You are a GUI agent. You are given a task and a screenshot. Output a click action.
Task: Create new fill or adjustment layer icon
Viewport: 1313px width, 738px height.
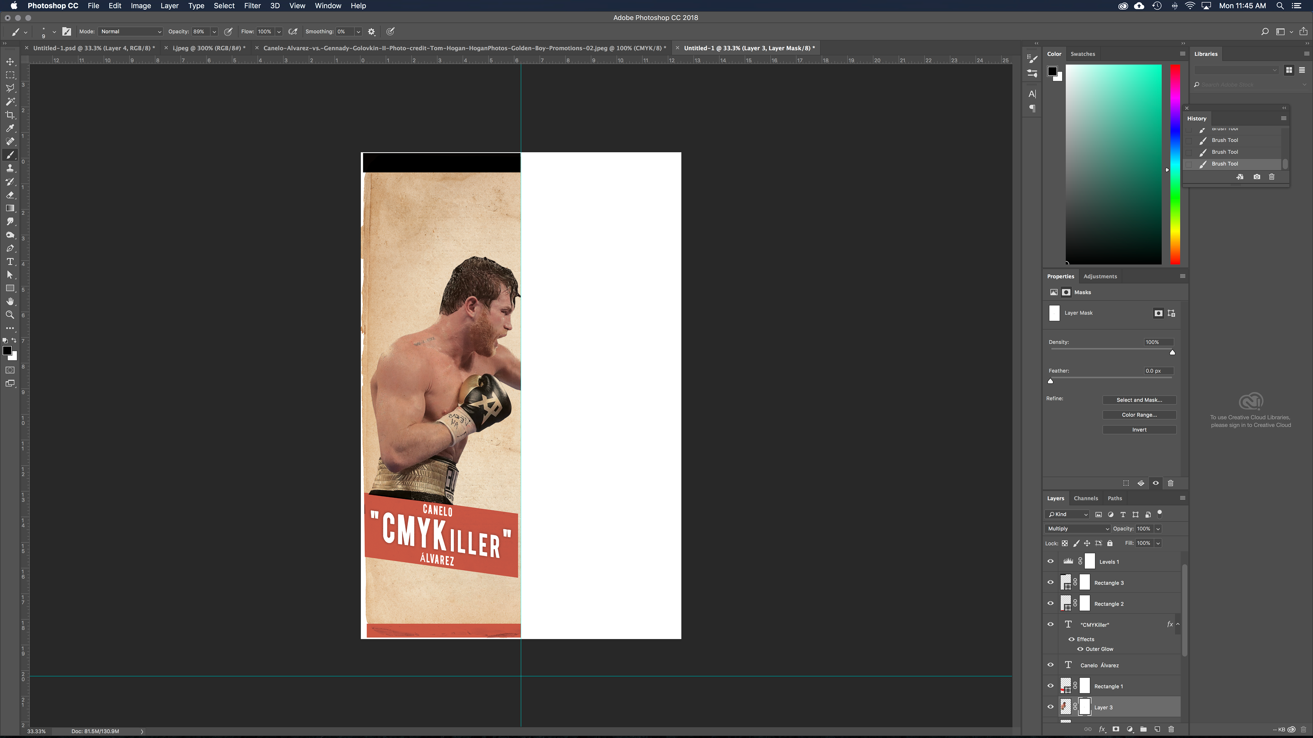pyautogui.click(x=1130, y=729)
